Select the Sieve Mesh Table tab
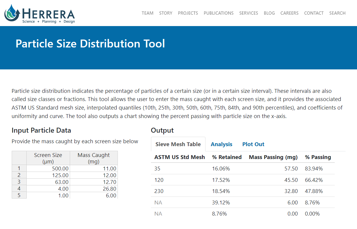Viewport: 357px width, 229px height. 178,144
